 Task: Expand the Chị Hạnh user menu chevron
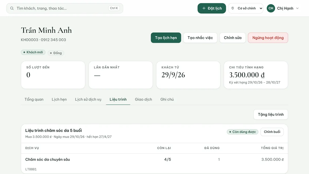(x=297, y=8)
